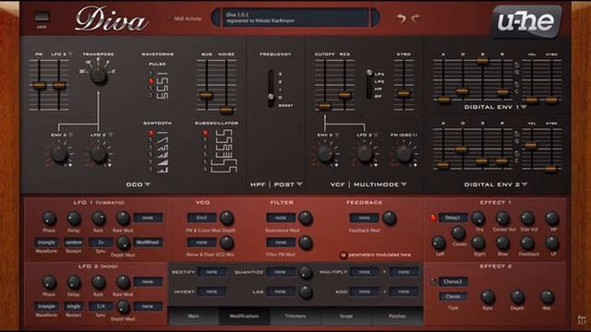
Task: Set the filter mode switch to LP4
Action: coord(379,74)
